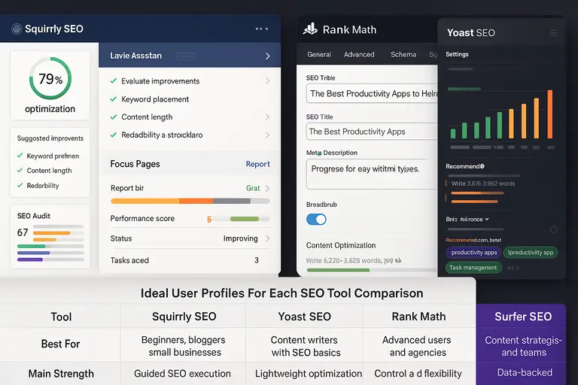Expand the Lavie Assstan header chevron
This screenshot has height=385, width=578.
pyautogui.click(x=268, y=56)
